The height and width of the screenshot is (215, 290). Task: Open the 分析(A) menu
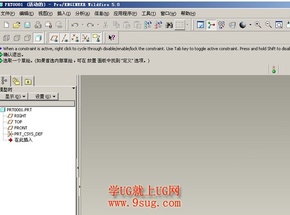tap(82, 14)
